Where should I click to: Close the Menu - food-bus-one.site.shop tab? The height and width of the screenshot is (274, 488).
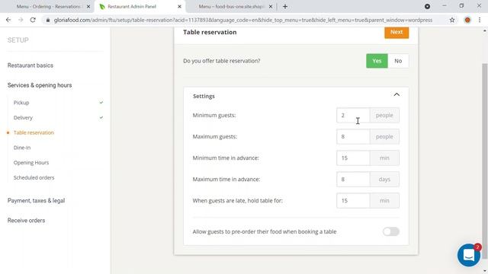coord(271,6)
